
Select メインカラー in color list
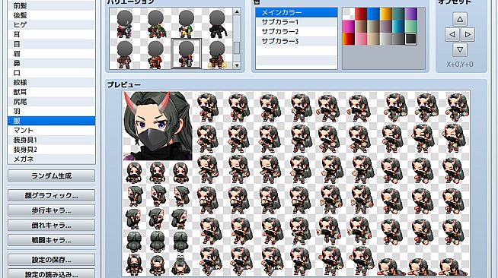tap(296, 13)
